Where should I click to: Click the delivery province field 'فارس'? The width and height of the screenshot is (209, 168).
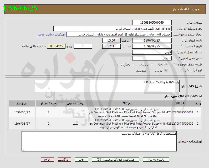point(152,52)
